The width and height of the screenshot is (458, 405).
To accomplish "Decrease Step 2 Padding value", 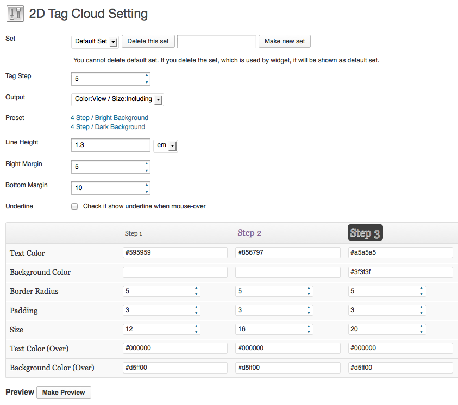I will (309, 313).
